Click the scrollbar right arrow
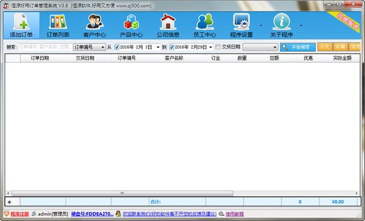Screen dimensions: 365x221 (356, 194)
